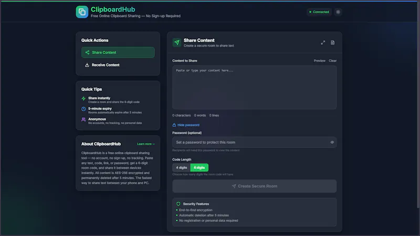Viewport: 420px width, 236px height.
Task: Click the expand fullscreen arrows icon
Action: 323,42
